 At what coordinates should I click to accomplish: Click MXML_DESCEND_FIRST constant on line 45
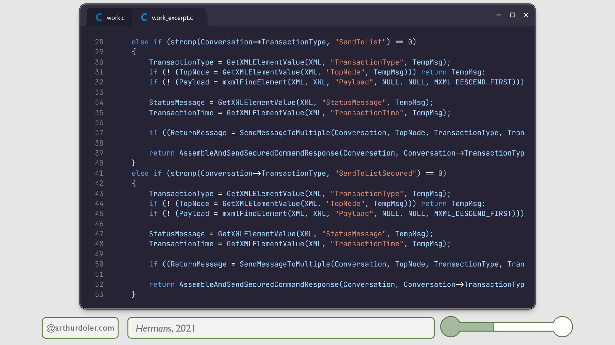tap(472, 214)
